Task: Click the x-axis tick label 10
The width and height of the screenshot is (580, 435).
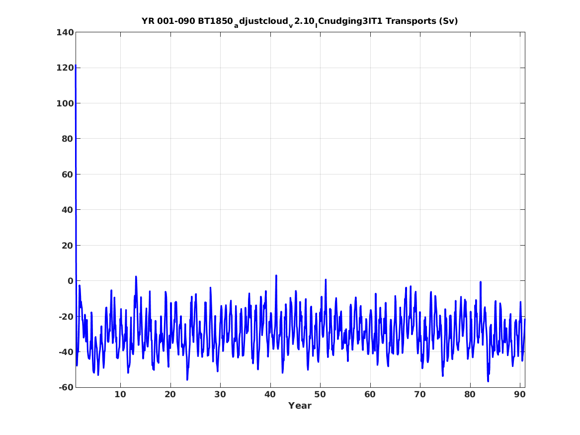Action: pyautogui.click(x=120, y=394)
